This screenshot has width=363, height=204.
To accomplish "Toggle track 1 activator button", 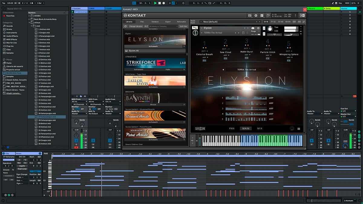I will 76,141.
